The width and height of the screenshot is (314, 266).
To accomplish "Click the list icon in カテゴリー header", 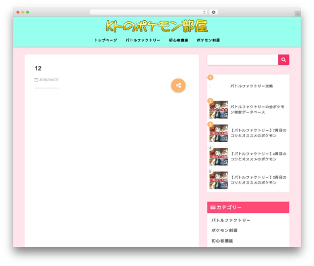I will click(x=213, y=208).
